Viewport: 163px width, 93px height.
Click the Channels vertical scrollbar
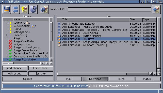click(51, 38)
